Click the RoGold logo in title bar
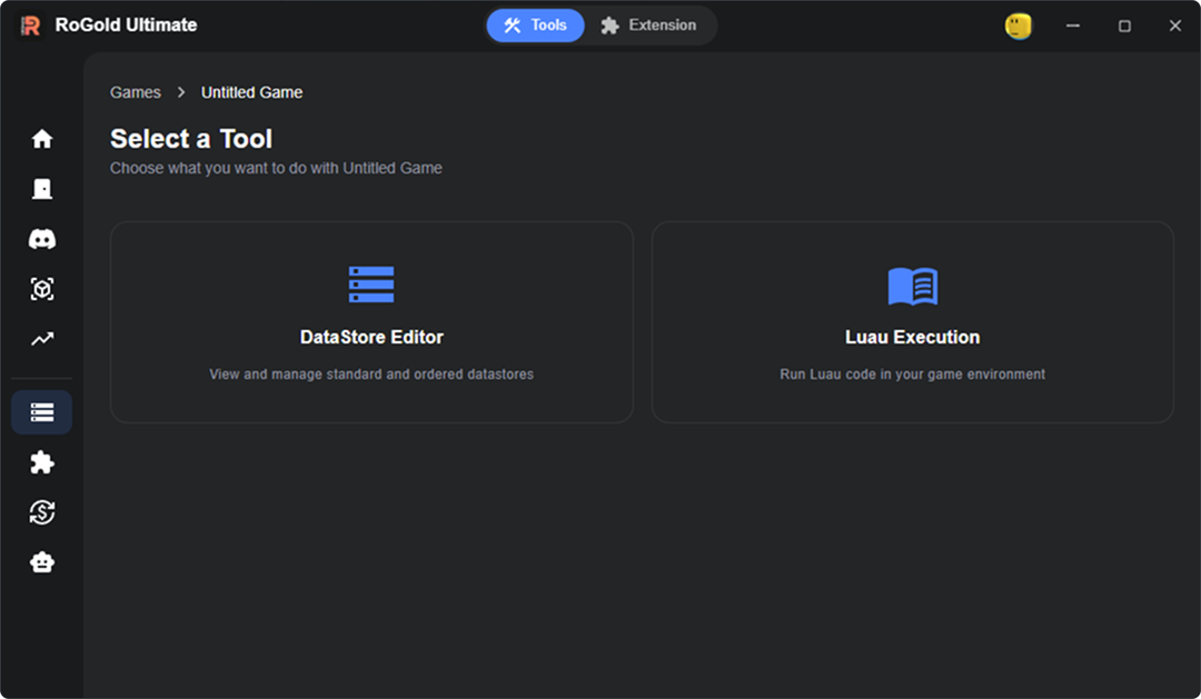 31,26
